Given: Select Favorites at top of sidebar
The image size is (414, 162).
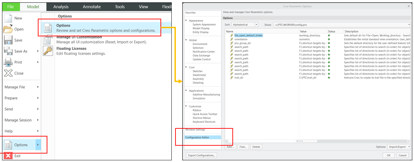Looking at the screenshot, I should pyautogui.click(x=190, y=13).
